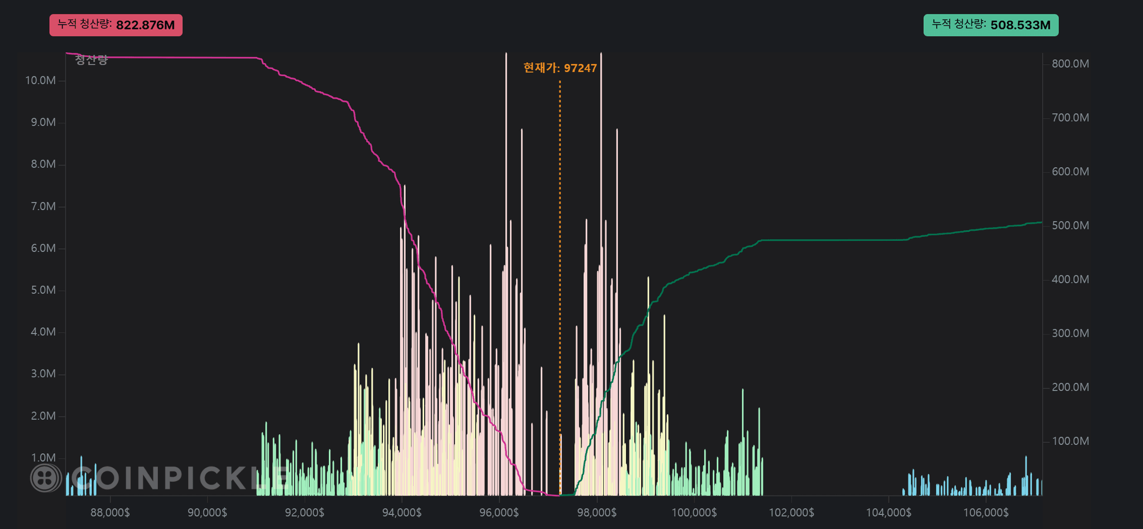The width and height of the screenshot is (1143, 529).
Task: Select the 106,000$ x-axis label
Action: click(986, 512)
